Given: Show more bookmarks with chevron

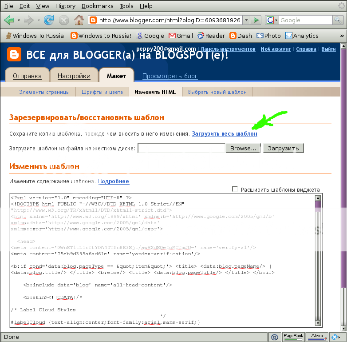Looking at the screenshot, I should point(342,36).
